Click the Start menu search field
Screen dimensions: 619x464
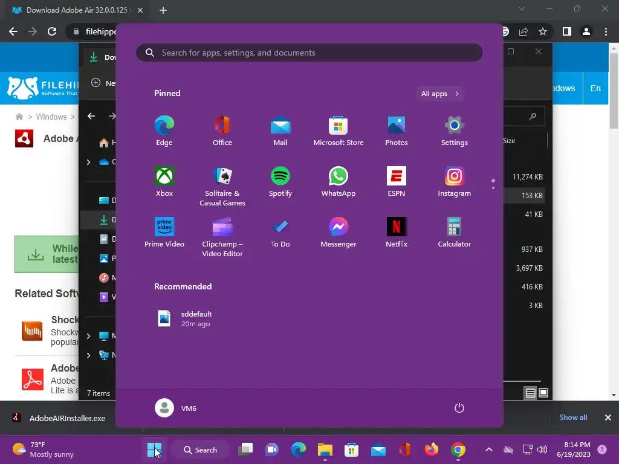pos(309,53)
